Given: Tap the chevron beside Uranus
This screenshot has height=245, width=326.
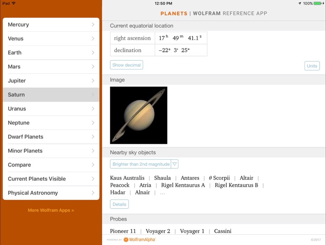Looking at the screenshot, I should point(93,109).
